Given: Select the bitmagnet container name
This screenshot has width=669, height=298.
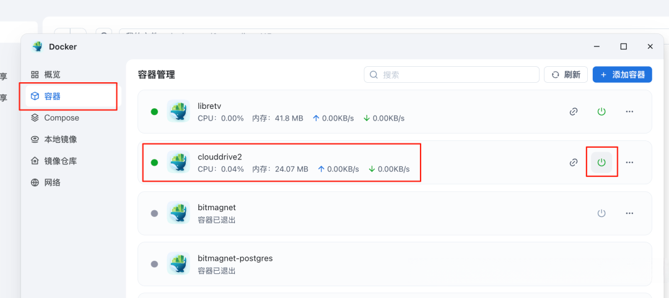Looking at the screenshot, I should click(217, 207).
